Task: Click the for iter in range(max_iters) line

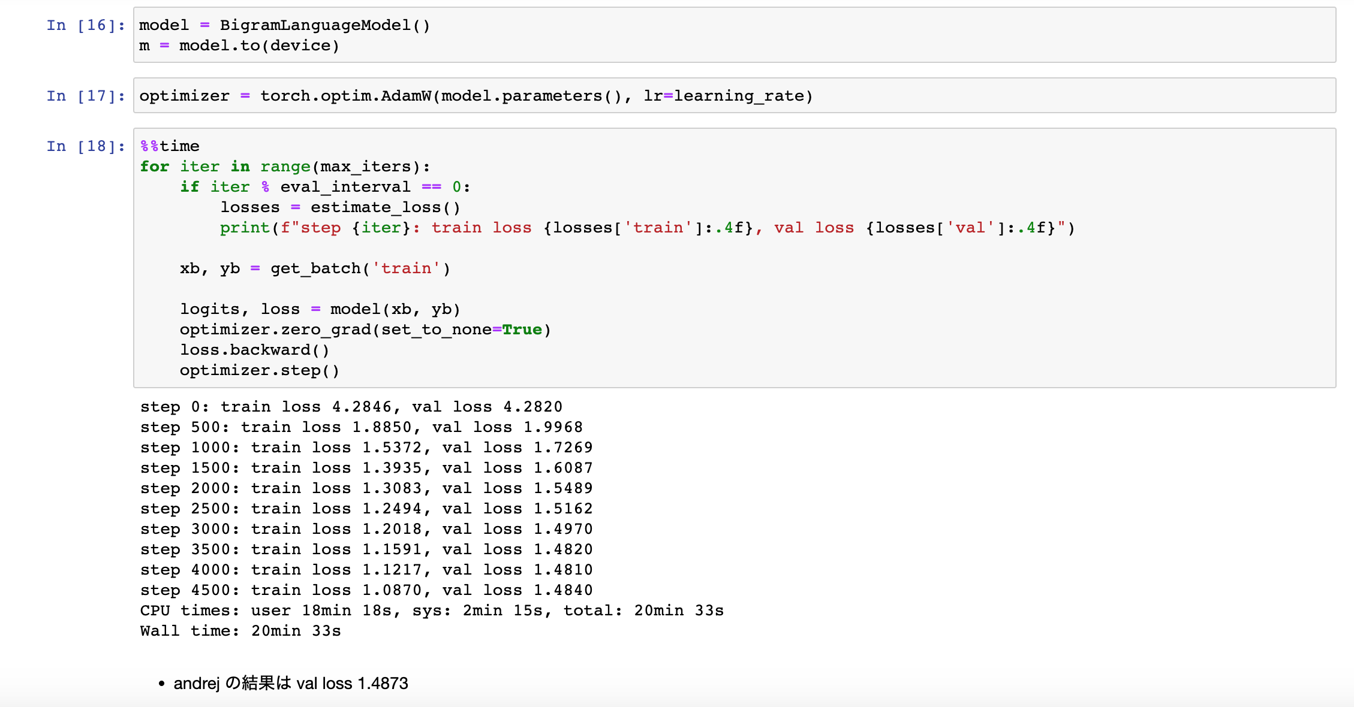Action: [x=285, y=167]
